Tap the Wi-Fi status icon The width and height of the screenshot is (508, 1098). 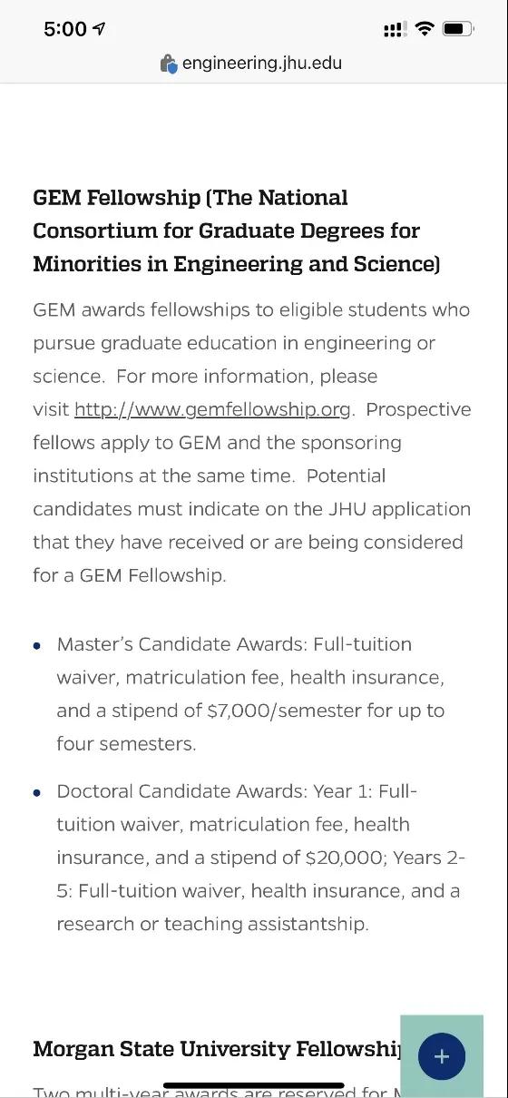(x=424, y=29)
